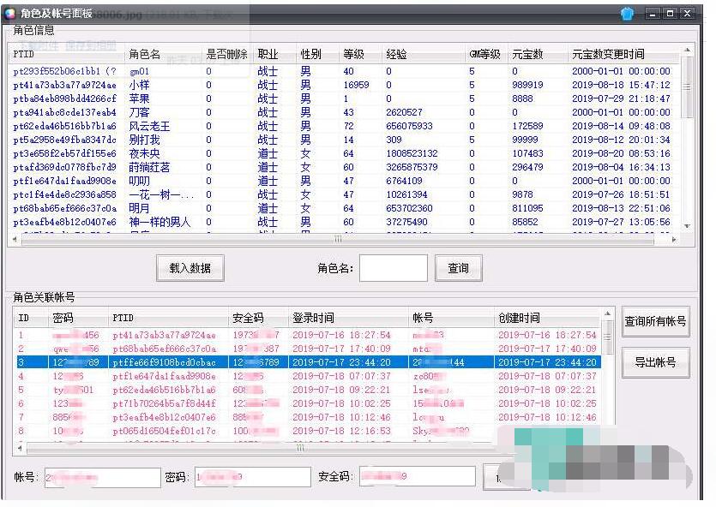Click the 密码 input field at bottom
The height and width of the screenshot is (507, 716).
[x=252, y=477]
